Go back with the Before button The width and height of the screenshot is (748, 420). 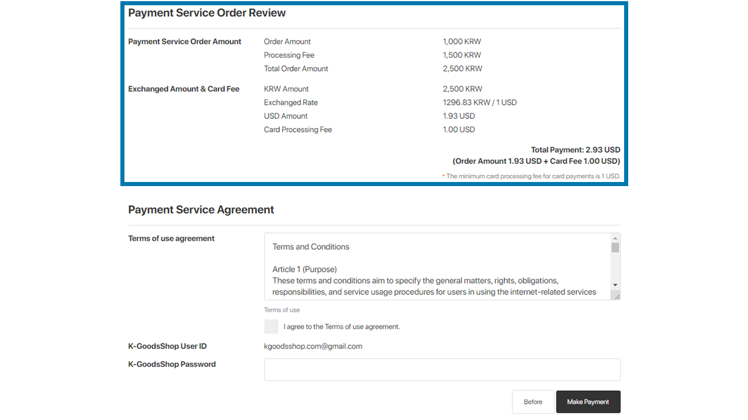533,402
